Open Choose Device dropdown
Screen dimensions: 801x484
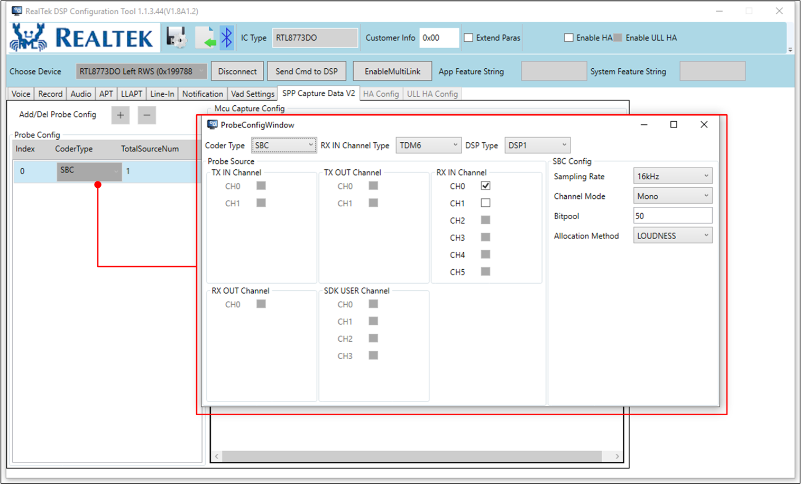142,71
